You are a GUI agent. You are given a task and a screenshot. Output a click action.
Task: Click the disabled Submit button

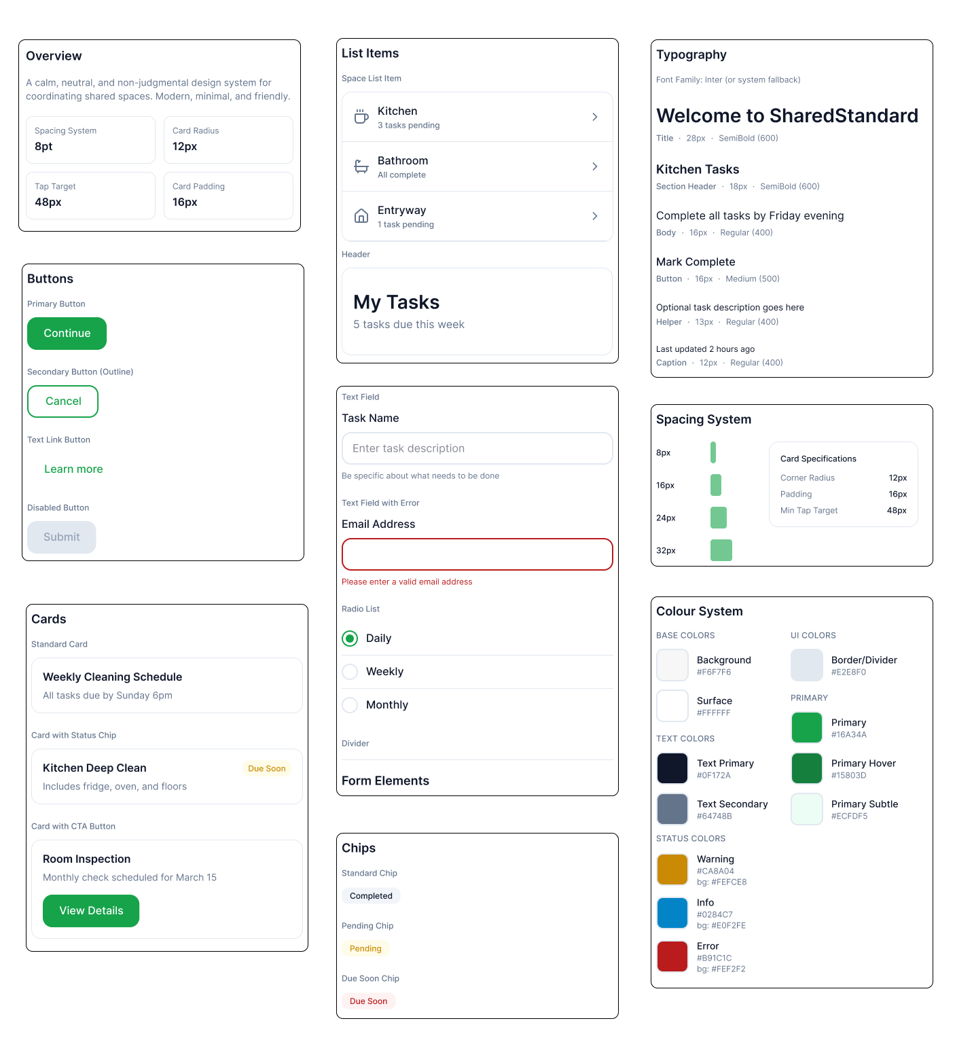(62, 537)
